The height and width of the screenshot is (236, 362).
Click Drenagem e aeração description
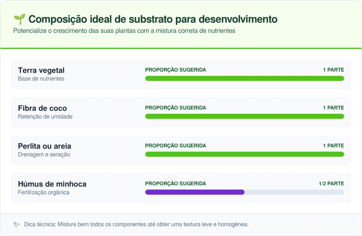pos(44,154)
